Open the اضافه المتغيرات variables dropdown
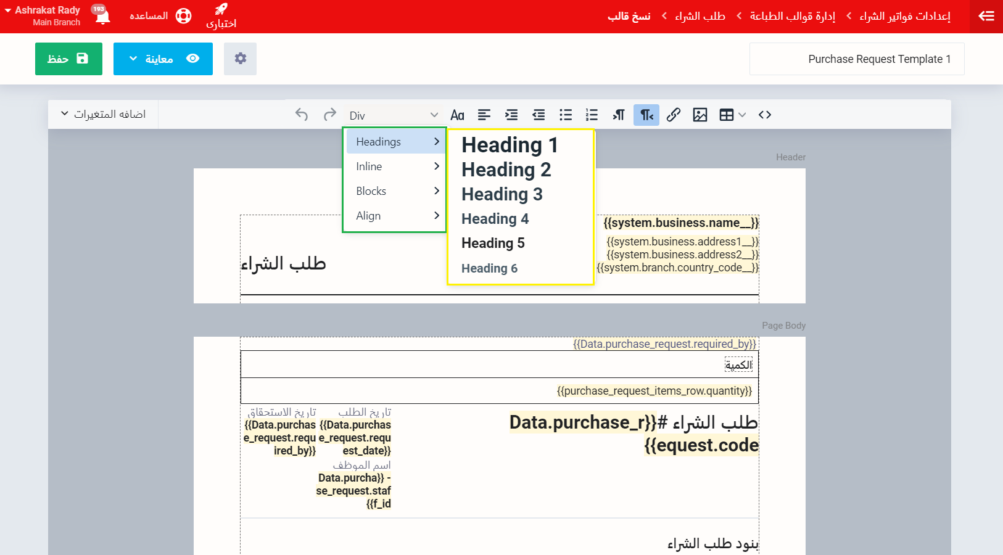This screenshot has width=1003, height=555. 103,114
